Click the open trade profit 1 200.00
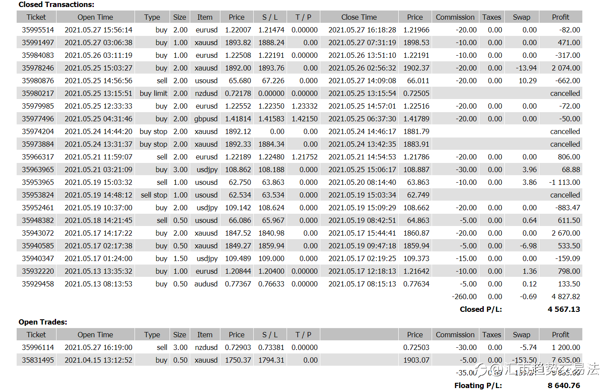This screenshot has width=606, height=392. [566, 347]
